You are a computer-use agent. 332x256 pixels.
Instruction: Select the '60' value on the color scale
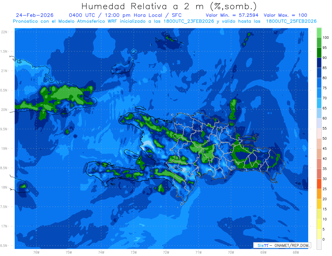[325, 118]
